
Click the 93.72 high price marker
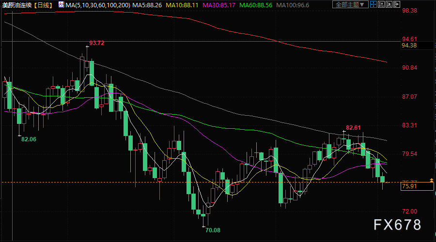pos(96,43)
